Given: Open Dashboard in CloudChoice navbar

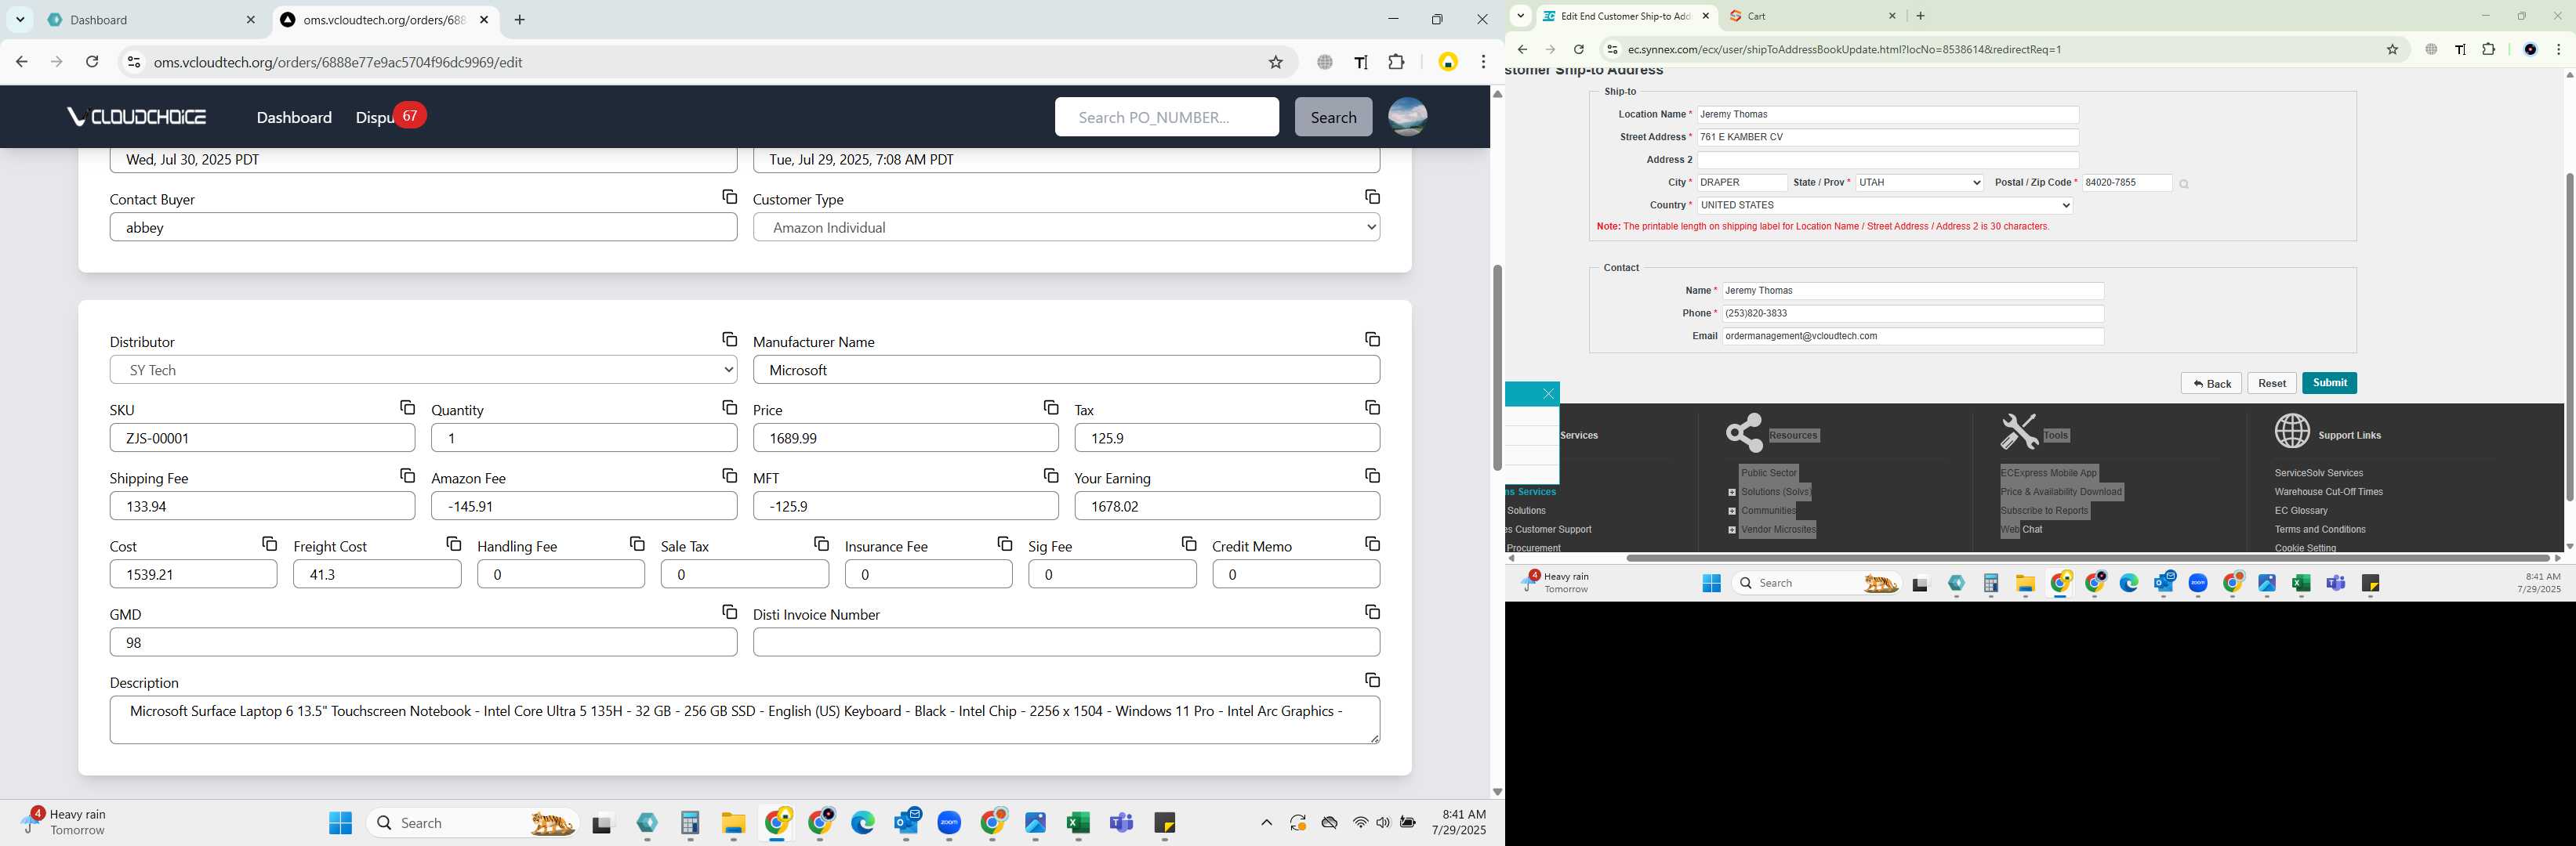Looking at the screenshot, I should point(294,117).
